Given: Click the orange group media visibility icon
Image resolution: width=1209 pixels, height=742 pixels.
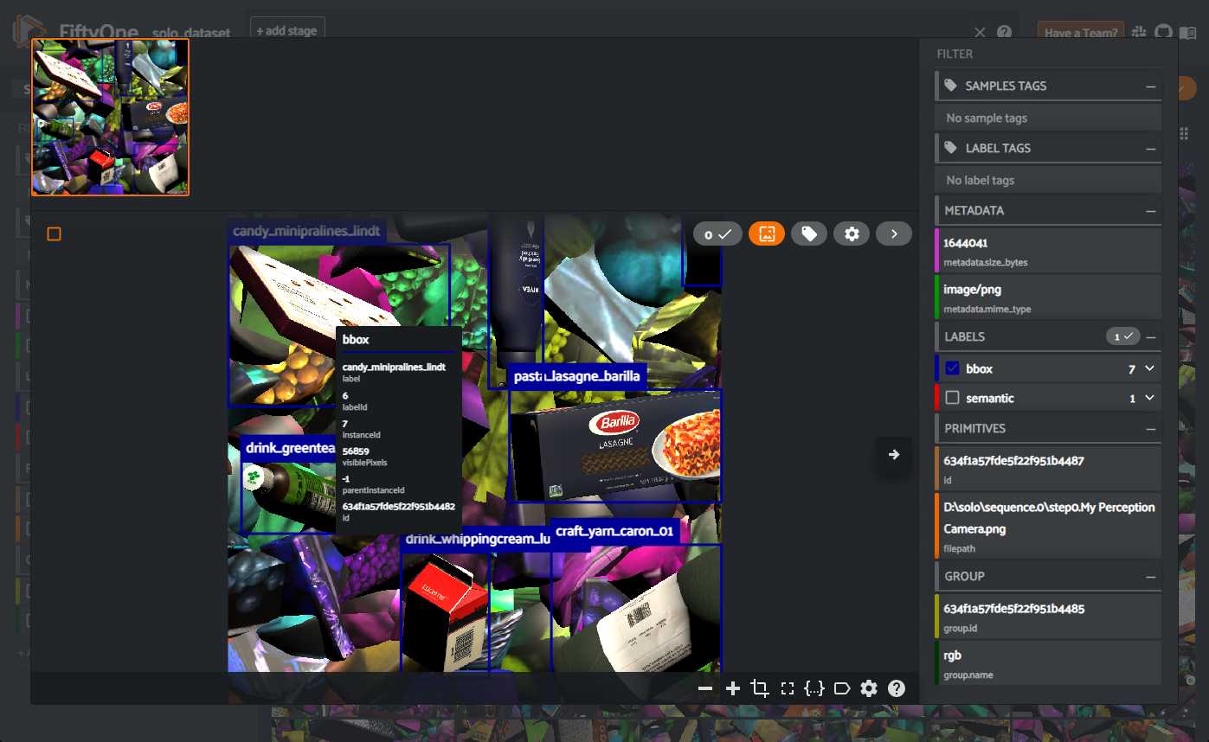Looking at the screenshot, I should point(766,233).
